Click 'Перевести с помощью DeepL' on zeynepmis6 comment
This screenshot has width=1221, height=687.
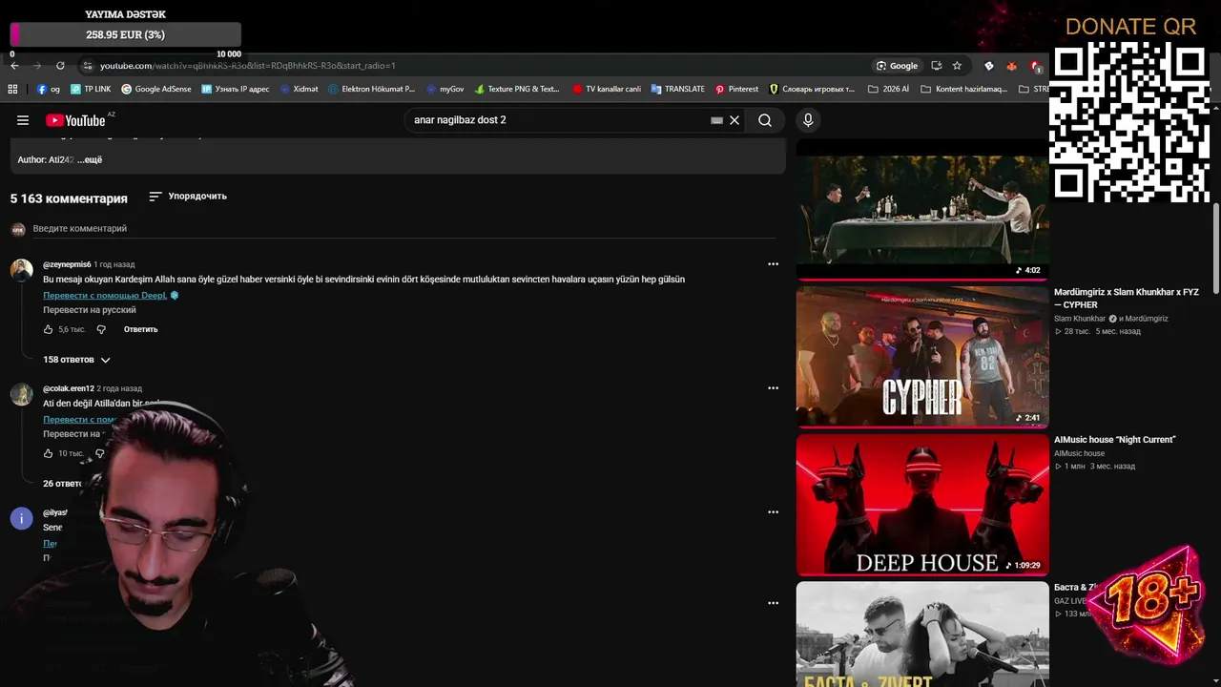pyautogui.click(x=105, y=296)
